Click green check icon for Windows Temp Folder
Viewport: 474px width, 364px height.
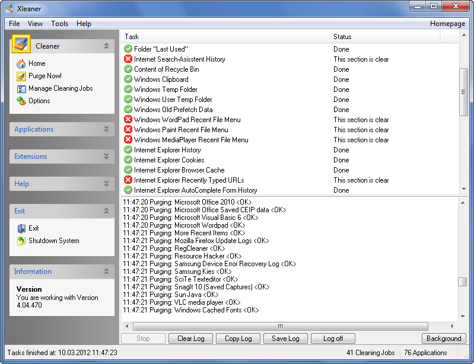point(128,89)
